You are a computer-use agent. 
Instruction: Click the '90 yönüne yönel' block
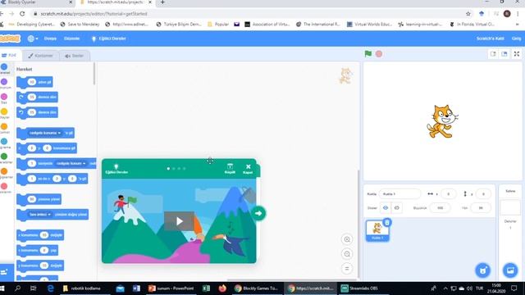tap(39, 199)
